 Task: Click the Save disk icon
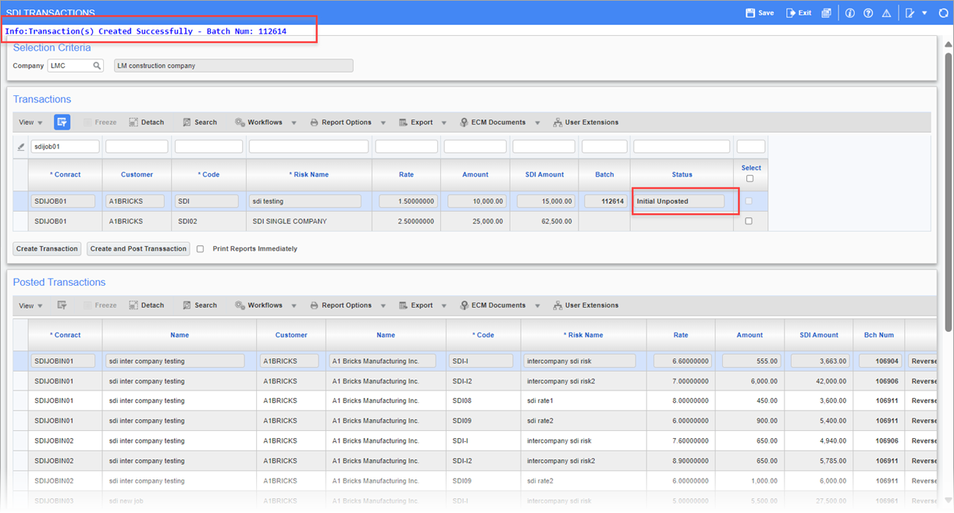750,13
